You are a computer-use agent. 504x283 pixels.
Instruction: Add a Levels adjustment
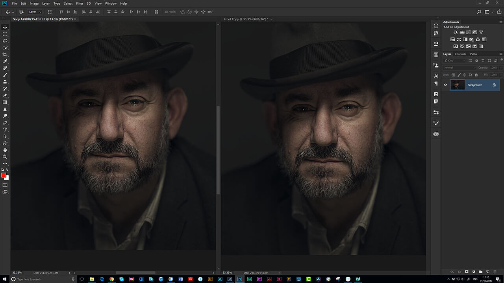pyautogui.click(x=462, y=32)
